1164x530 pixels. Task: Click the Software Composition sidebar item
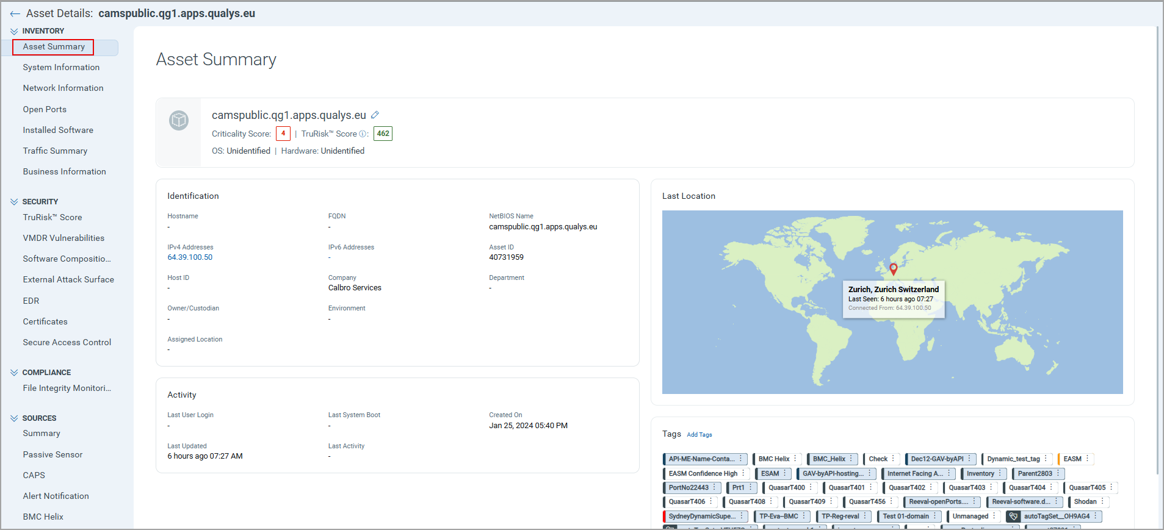(x=67, y=259)
